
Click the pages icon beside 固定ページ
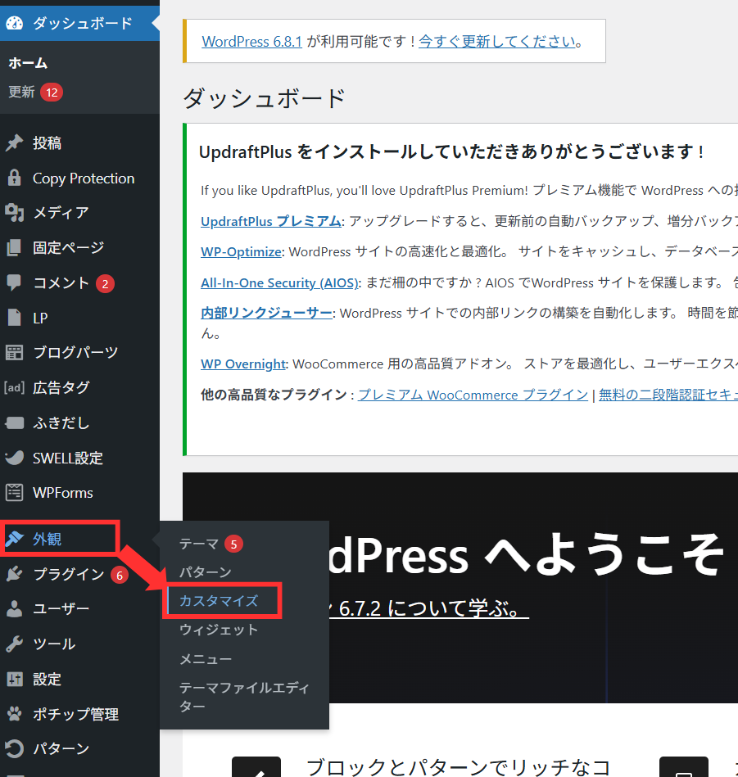click(14, 247)
